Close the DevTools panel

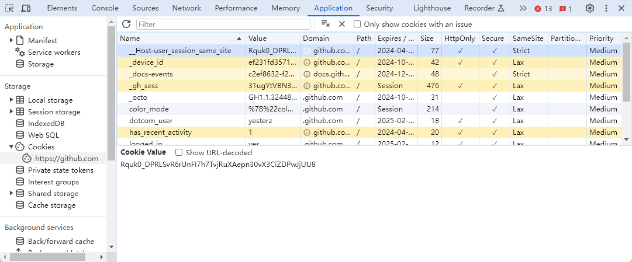coord(621,8)
